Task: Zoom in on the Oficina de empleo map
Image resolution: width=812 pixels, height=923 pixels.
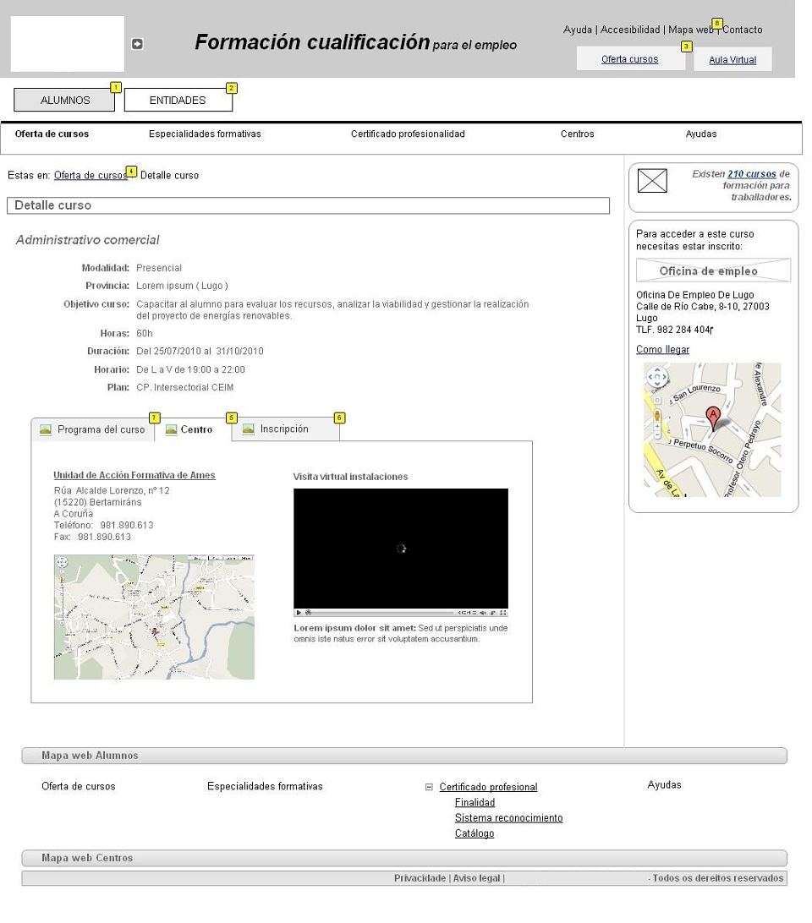Action: pos(657,426)
